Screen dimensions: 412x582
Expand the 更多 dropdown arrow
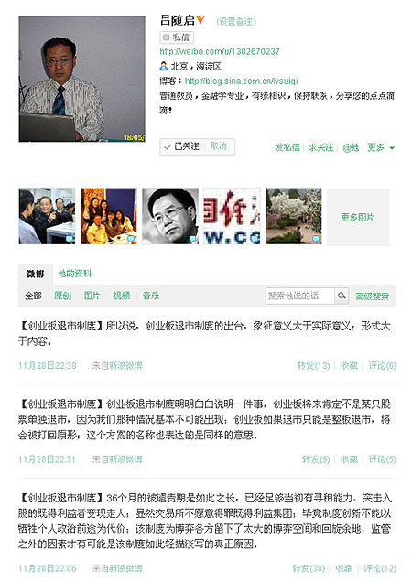point(392,148)
